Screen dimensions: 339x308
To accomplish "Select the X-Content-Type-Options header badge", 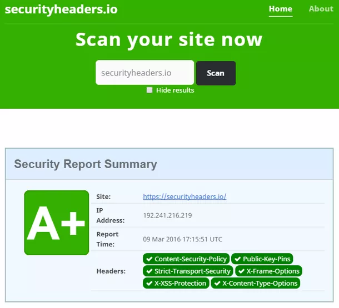I will (255, 284).
